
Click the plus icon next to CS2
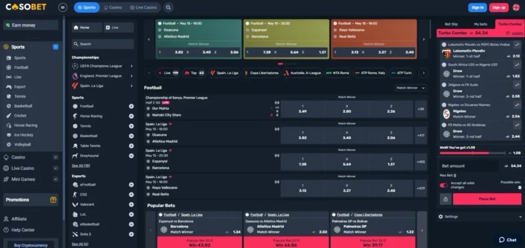pos(131,194)
